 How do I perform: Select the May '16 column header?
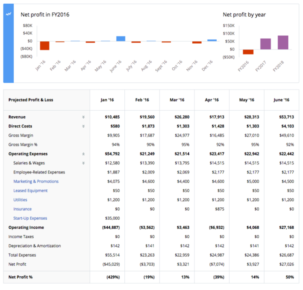tap(247, 100)
